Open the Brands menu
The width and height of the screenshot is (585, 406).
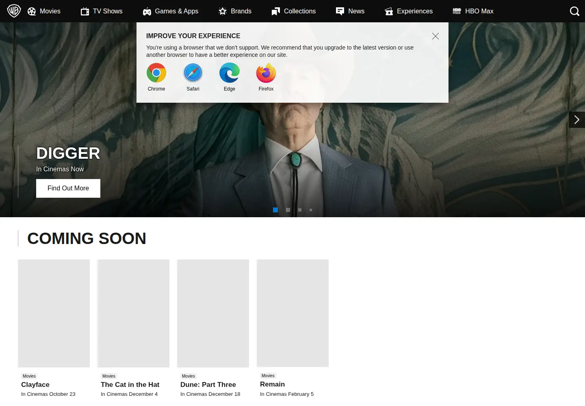(241, 11)
